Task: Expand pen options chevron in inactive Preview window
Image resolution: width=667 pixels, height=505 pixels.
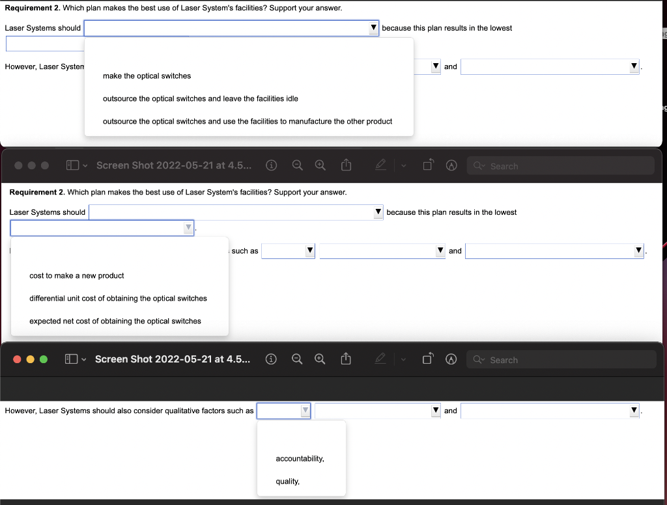Action: (x=404, y=166)
